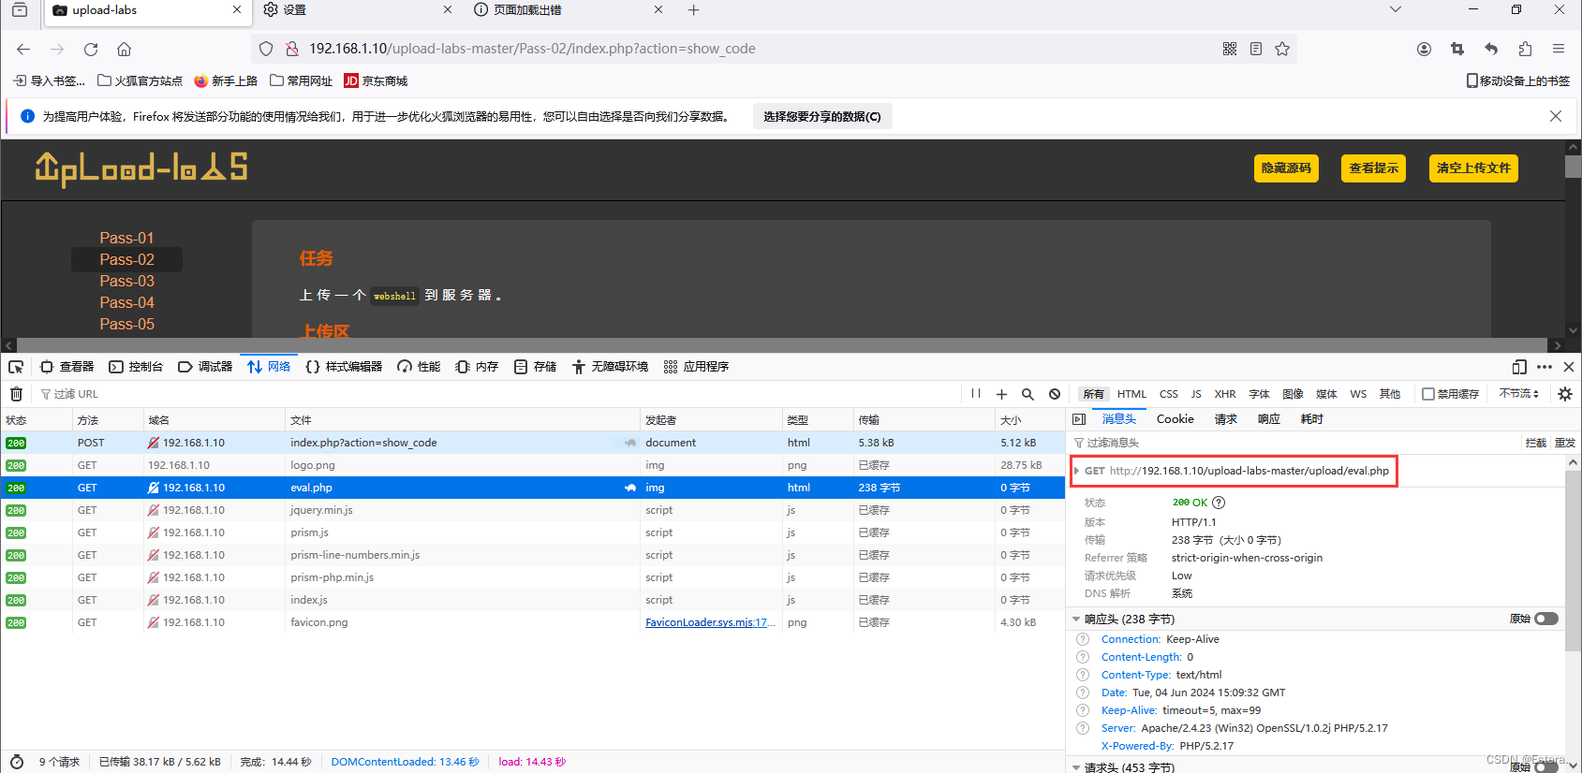Open the 存储 storage tab
Screen dimensions: 1582x773
[x=535, y=367]
